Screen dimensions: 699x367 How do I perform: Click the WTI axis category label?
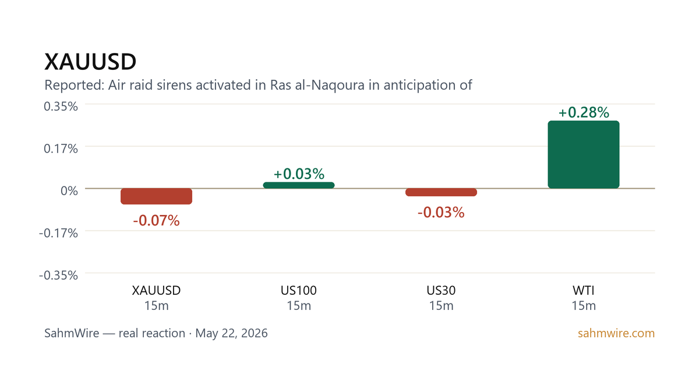point(584,291)
